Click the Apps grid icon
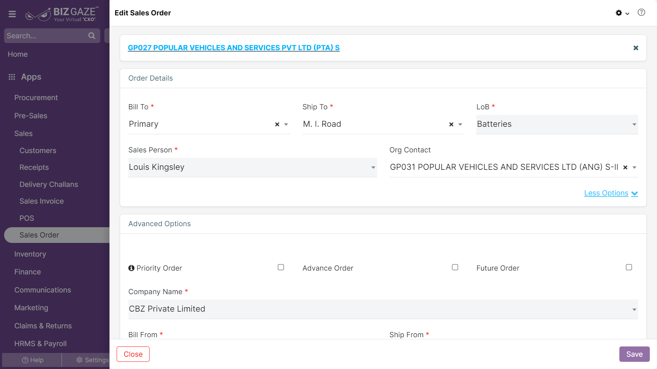 (x=12, y=77)
